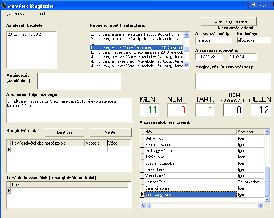Screen dimensions: 274x218
Task: Click the Név header in commenters table
Action: click(70, 185)
